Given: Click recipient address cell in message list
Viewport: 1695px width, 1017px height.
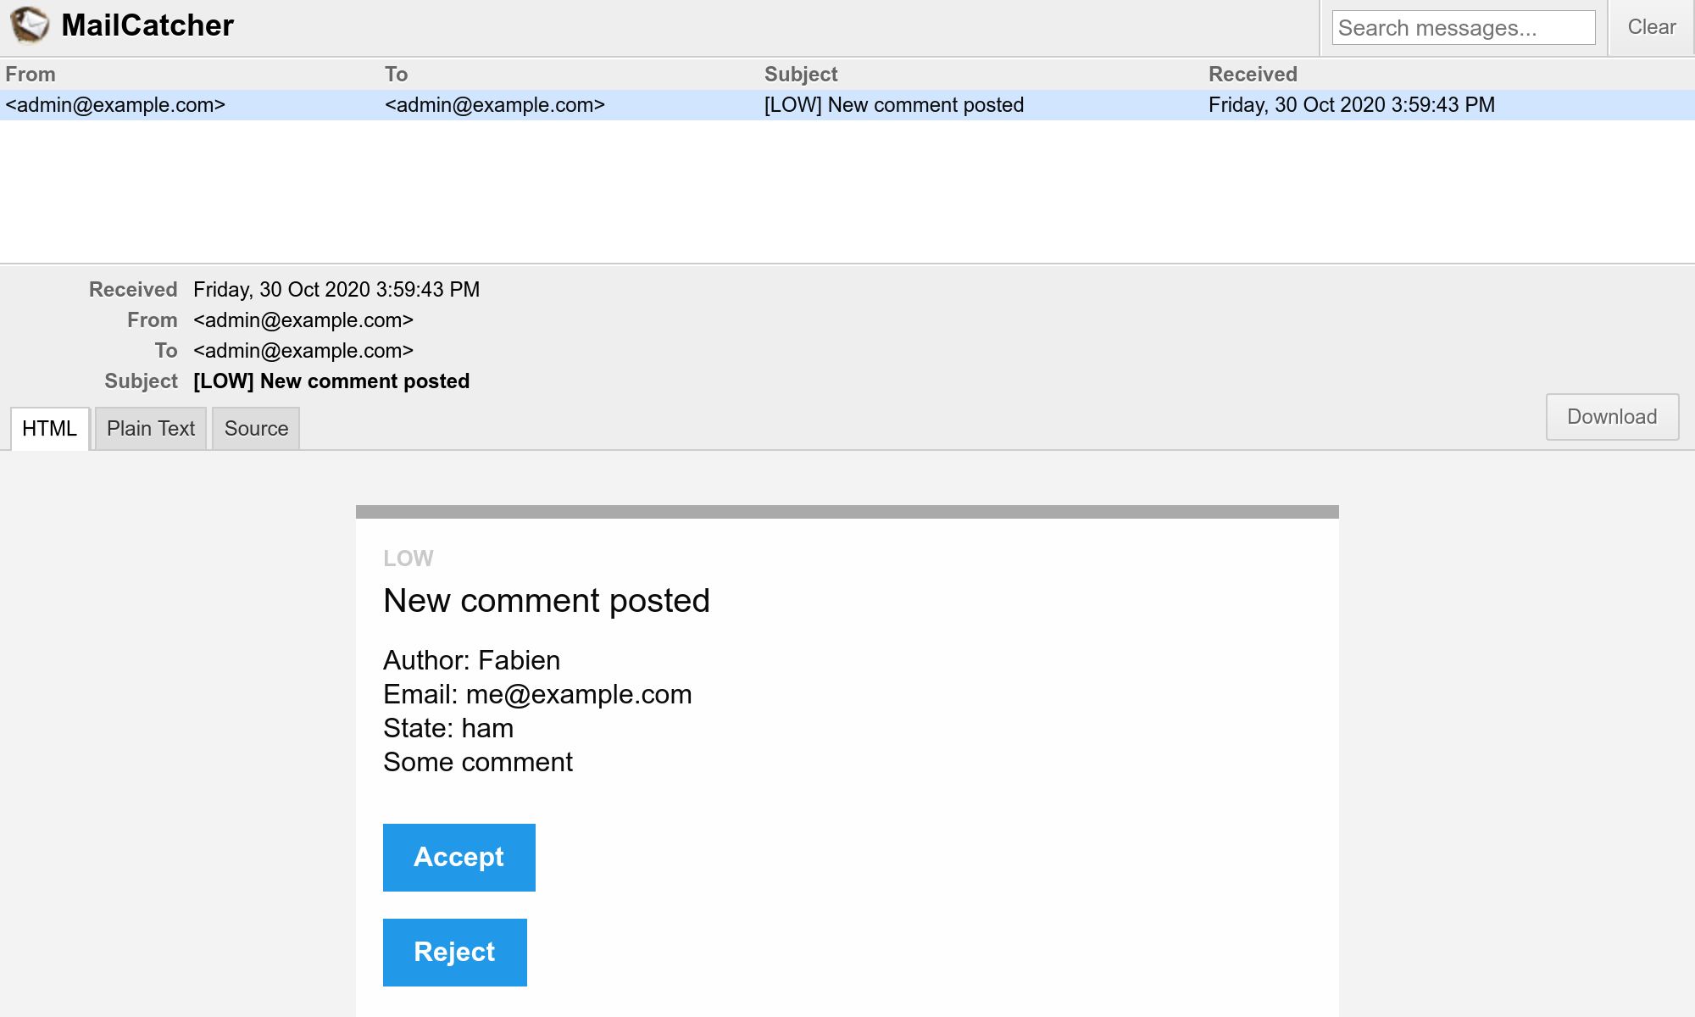Looking at the screenshot, I should tap(495, 105).
